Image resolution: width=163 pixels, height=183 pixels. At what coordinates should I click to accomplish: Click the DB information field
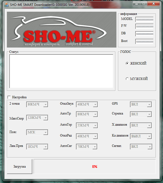[144, 34]
